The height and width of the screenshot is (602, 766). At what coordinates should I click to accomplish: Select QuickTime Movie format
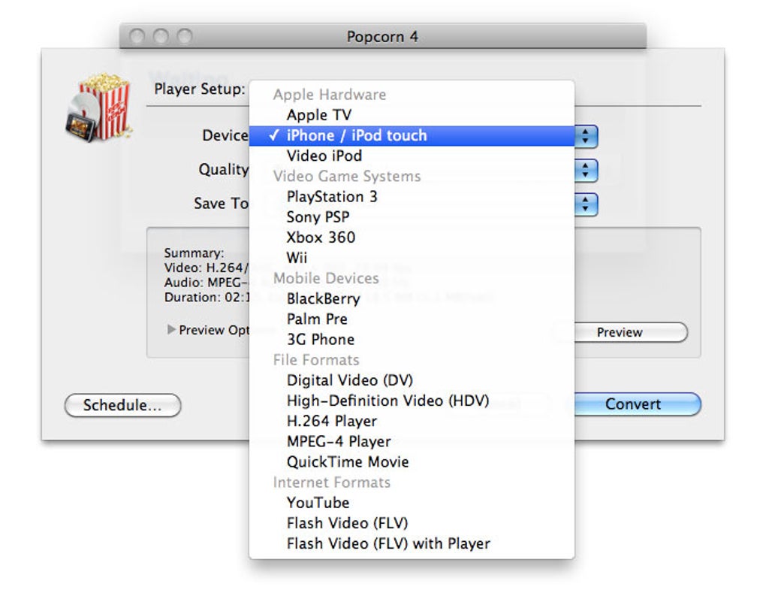pos(412,462)
